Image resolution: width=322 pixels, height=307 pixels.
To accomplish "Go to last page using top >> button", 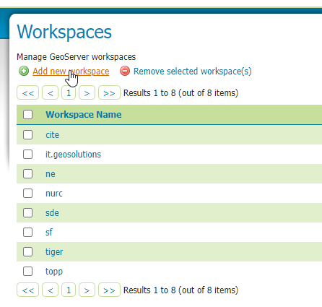I will [109, 92].
